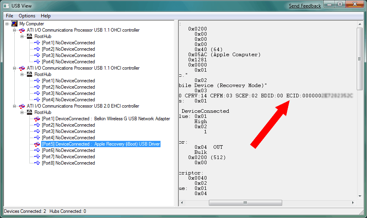Collapse the second OHCI controller's RootHub
Screen dimensions: 367x218
(x=22, y=74)
